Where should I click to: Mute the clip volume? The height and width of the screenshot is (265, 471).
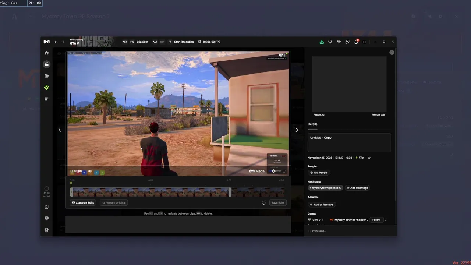pyautogui.click(x=90, y=171)
